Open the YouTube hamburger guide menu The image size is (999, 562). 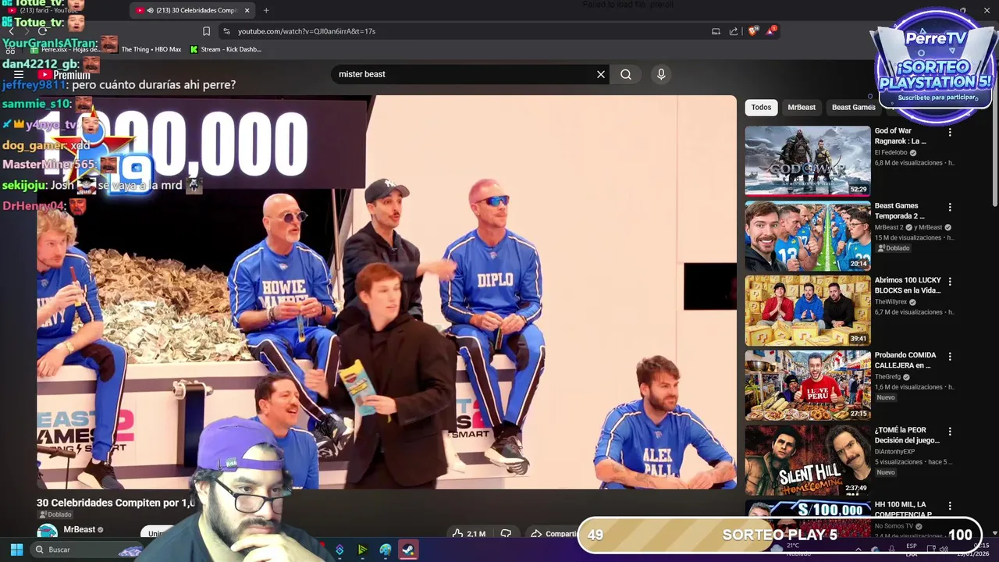(19, 75)
